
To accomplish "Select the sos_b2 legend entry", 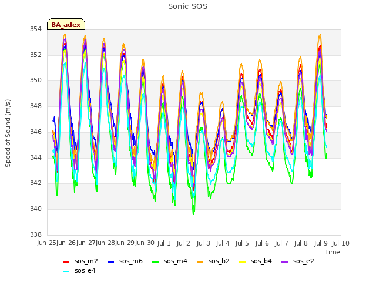I will click(x=213, y=261).
